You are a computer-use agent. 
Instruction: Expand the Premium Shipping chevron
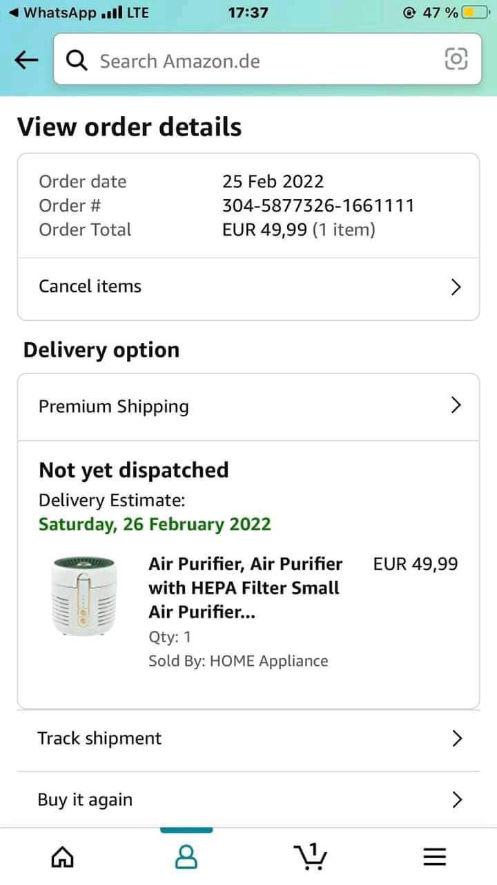click(x=456, y=405)
